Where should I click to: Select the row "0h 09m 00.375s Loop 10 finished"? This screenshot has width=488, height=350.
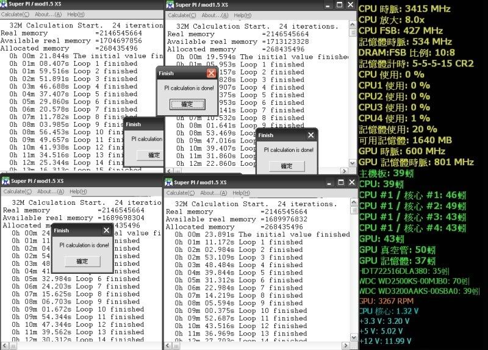pos(241,310)
